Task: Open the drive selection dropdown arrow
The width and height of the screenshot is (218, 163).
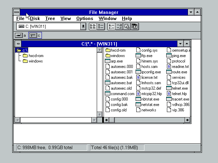Action: coord(83,26)
